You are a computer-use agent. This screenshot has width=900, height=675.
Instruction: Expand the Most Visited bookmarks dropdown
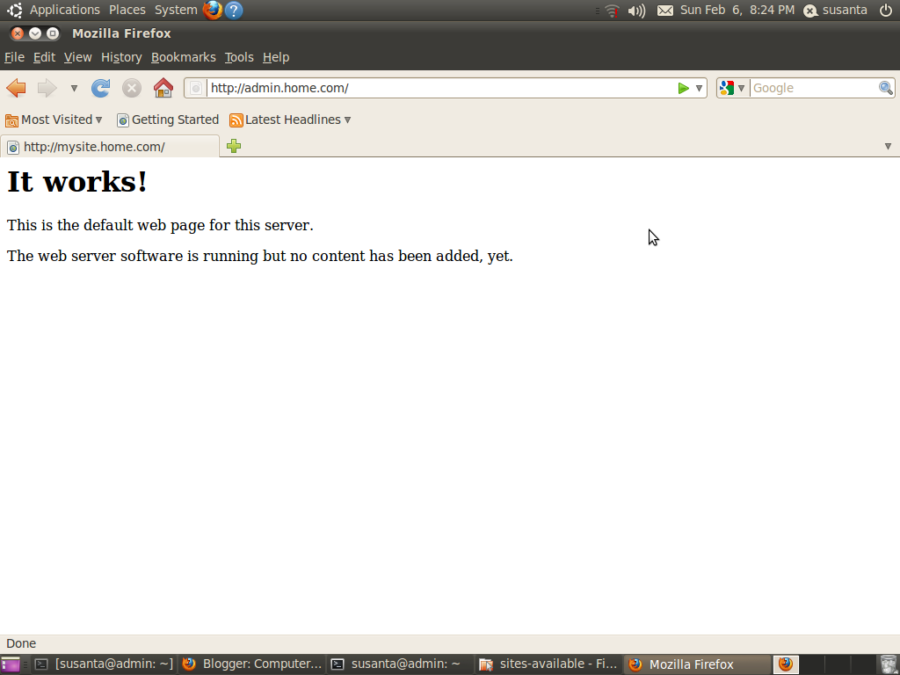coord(98,120)
